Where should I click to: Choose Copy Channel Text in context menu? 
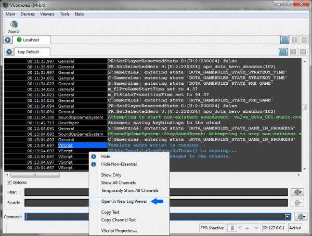point(129,220)
